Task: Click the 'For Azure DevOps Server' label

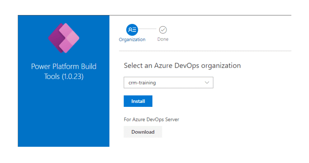Action: (x=151, y=119)
